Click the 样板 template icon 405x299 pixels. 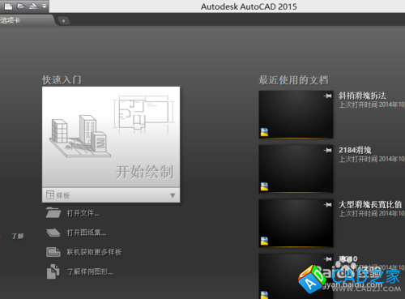(x=50, y=195)
